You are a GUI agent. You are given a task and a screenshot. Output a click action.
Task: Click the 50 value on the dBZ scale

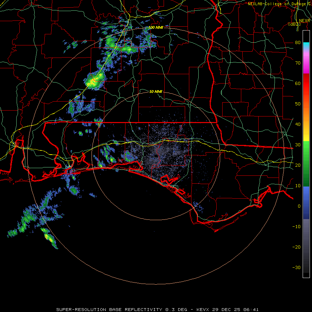pos(298,104)
